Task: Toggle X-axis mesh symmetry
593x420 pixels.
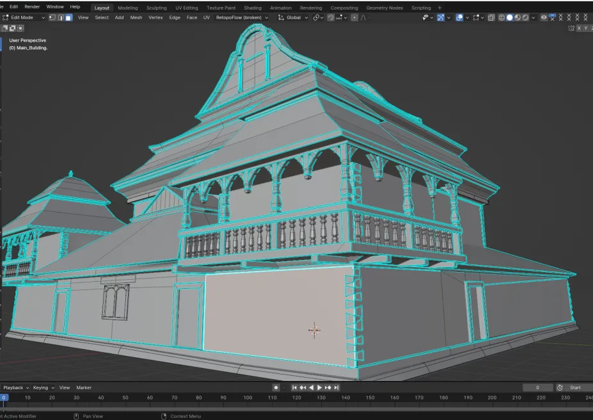Action: click(579, 28)
